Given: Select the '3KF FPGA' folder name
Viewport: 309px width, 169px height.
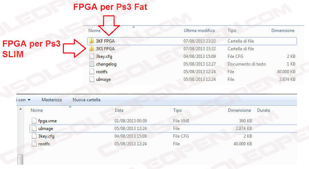Looking at the screenshot, I should [x=105, y=41].
